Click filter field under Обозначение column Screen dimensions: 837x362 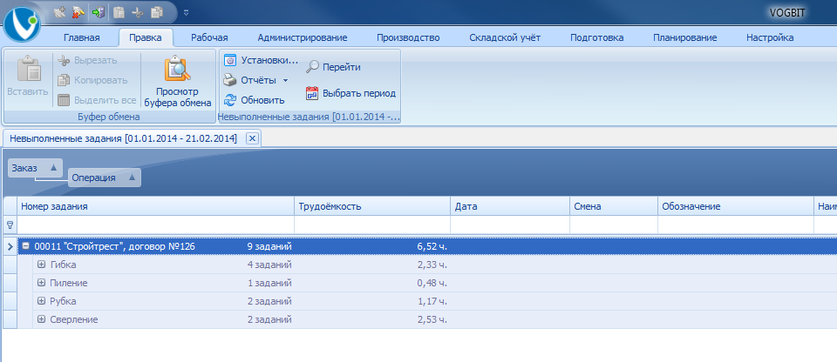(x=736, y=225)
